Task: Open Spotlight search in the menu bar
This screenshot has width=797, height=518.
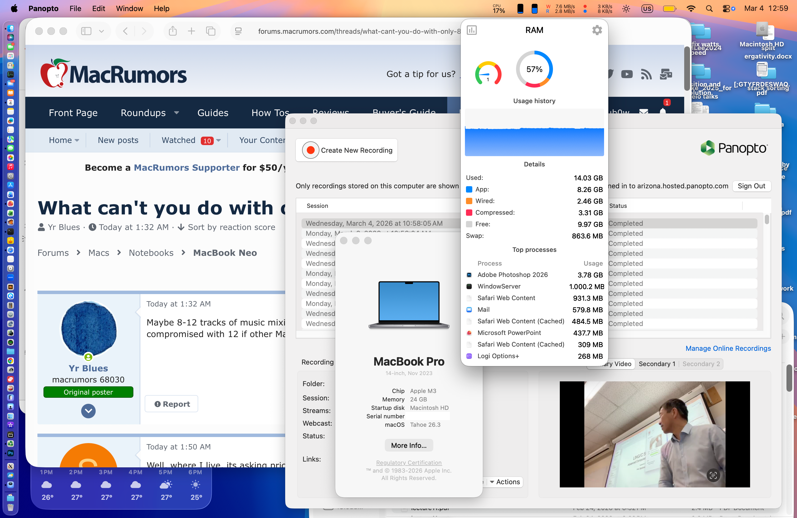Action: coord(709,9)
